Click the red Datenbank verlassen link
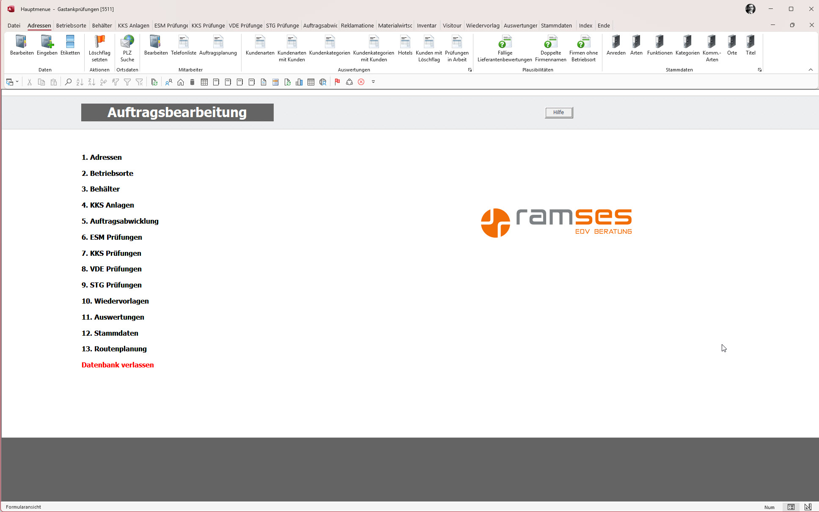The height and width of the screenshot is (512, 819). coord(118,365)
